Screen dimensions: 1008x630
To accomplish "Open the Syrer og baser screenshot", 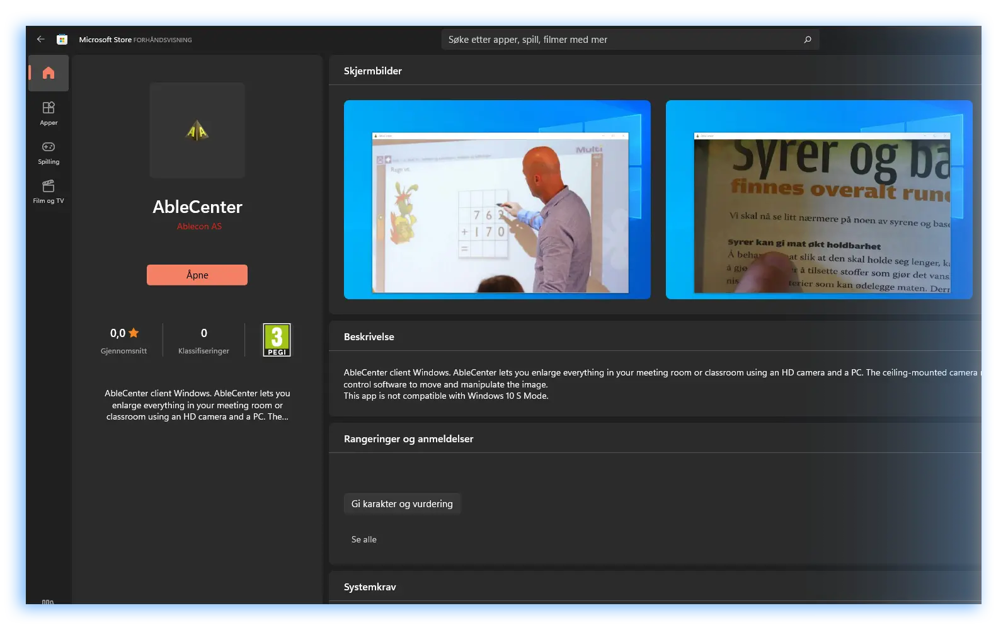I will click(x=819, y=200).
